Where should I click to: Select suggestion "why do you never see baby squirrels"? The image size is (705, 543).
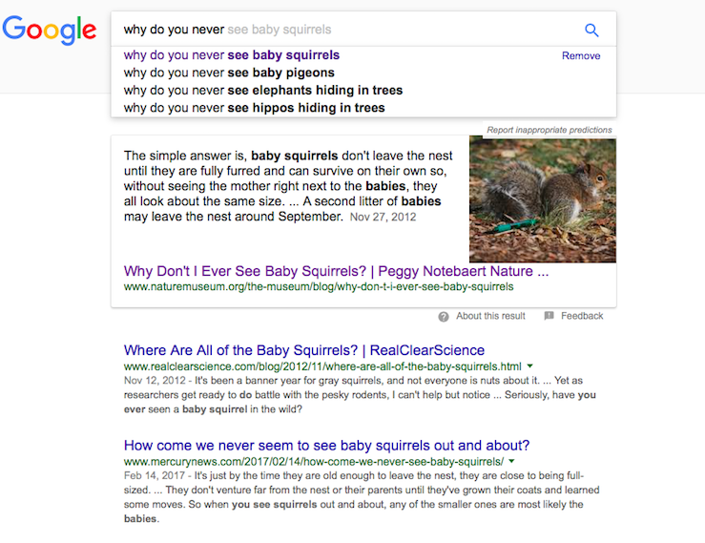coord(232,55)
